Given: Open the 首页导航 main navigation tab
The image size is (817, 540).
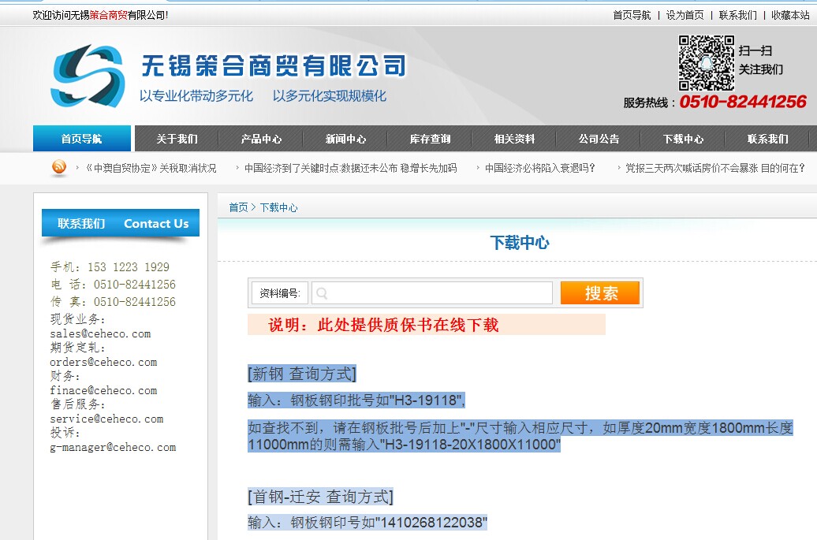Looking at the screenshot, I should coord(82,139).
